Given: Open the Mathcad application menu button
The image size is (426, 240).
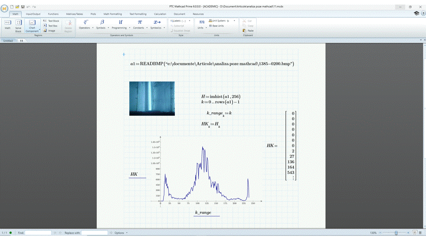Looking at the screenshot, I should pyautogui.click(x=4, y=8).
